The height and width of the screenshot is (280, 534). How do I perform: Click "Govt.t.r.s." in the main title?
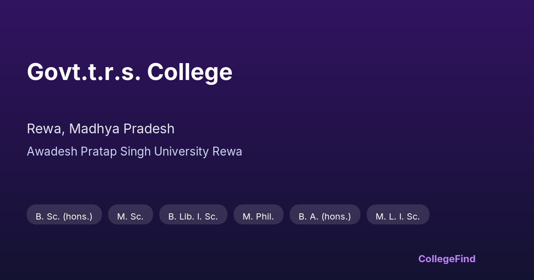tap(84, 72)
